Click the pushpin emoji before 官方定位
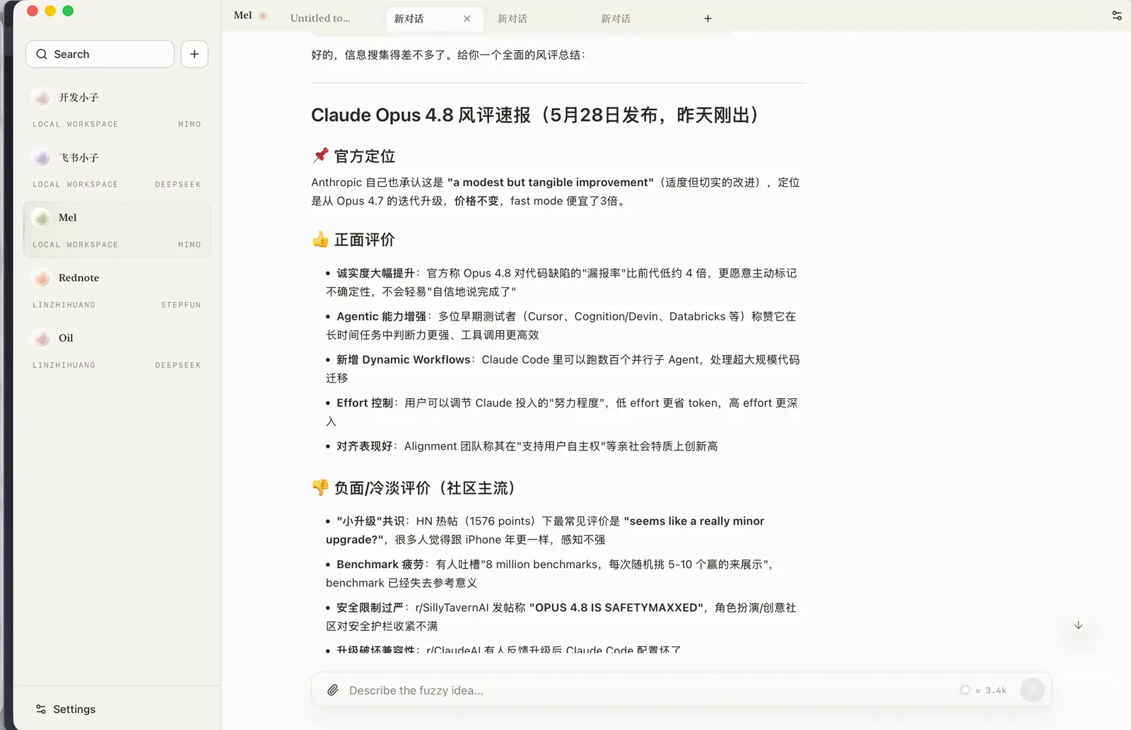 tap(320, 155)
